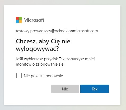The height and width of the screenshot is (110, 126).
Task: Click the Microsoft wordmark text
Action: point(34,20)
